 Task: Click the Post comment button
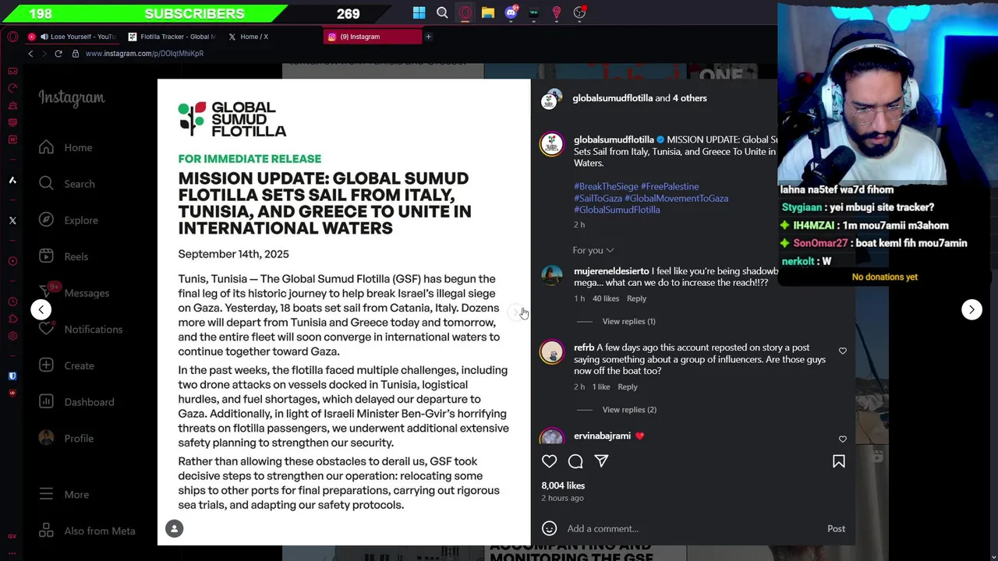(x=836, y=528)
